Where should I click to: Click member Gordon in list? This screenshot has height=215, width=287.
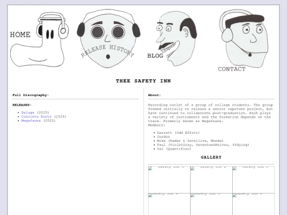(164, 137)
